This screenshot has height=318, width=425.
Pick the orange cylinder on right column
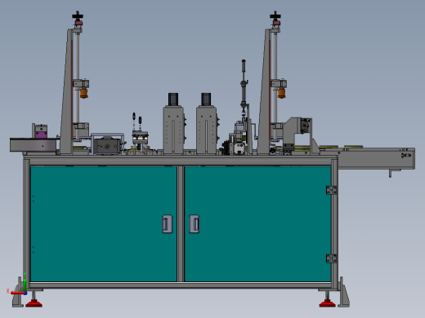281,93
